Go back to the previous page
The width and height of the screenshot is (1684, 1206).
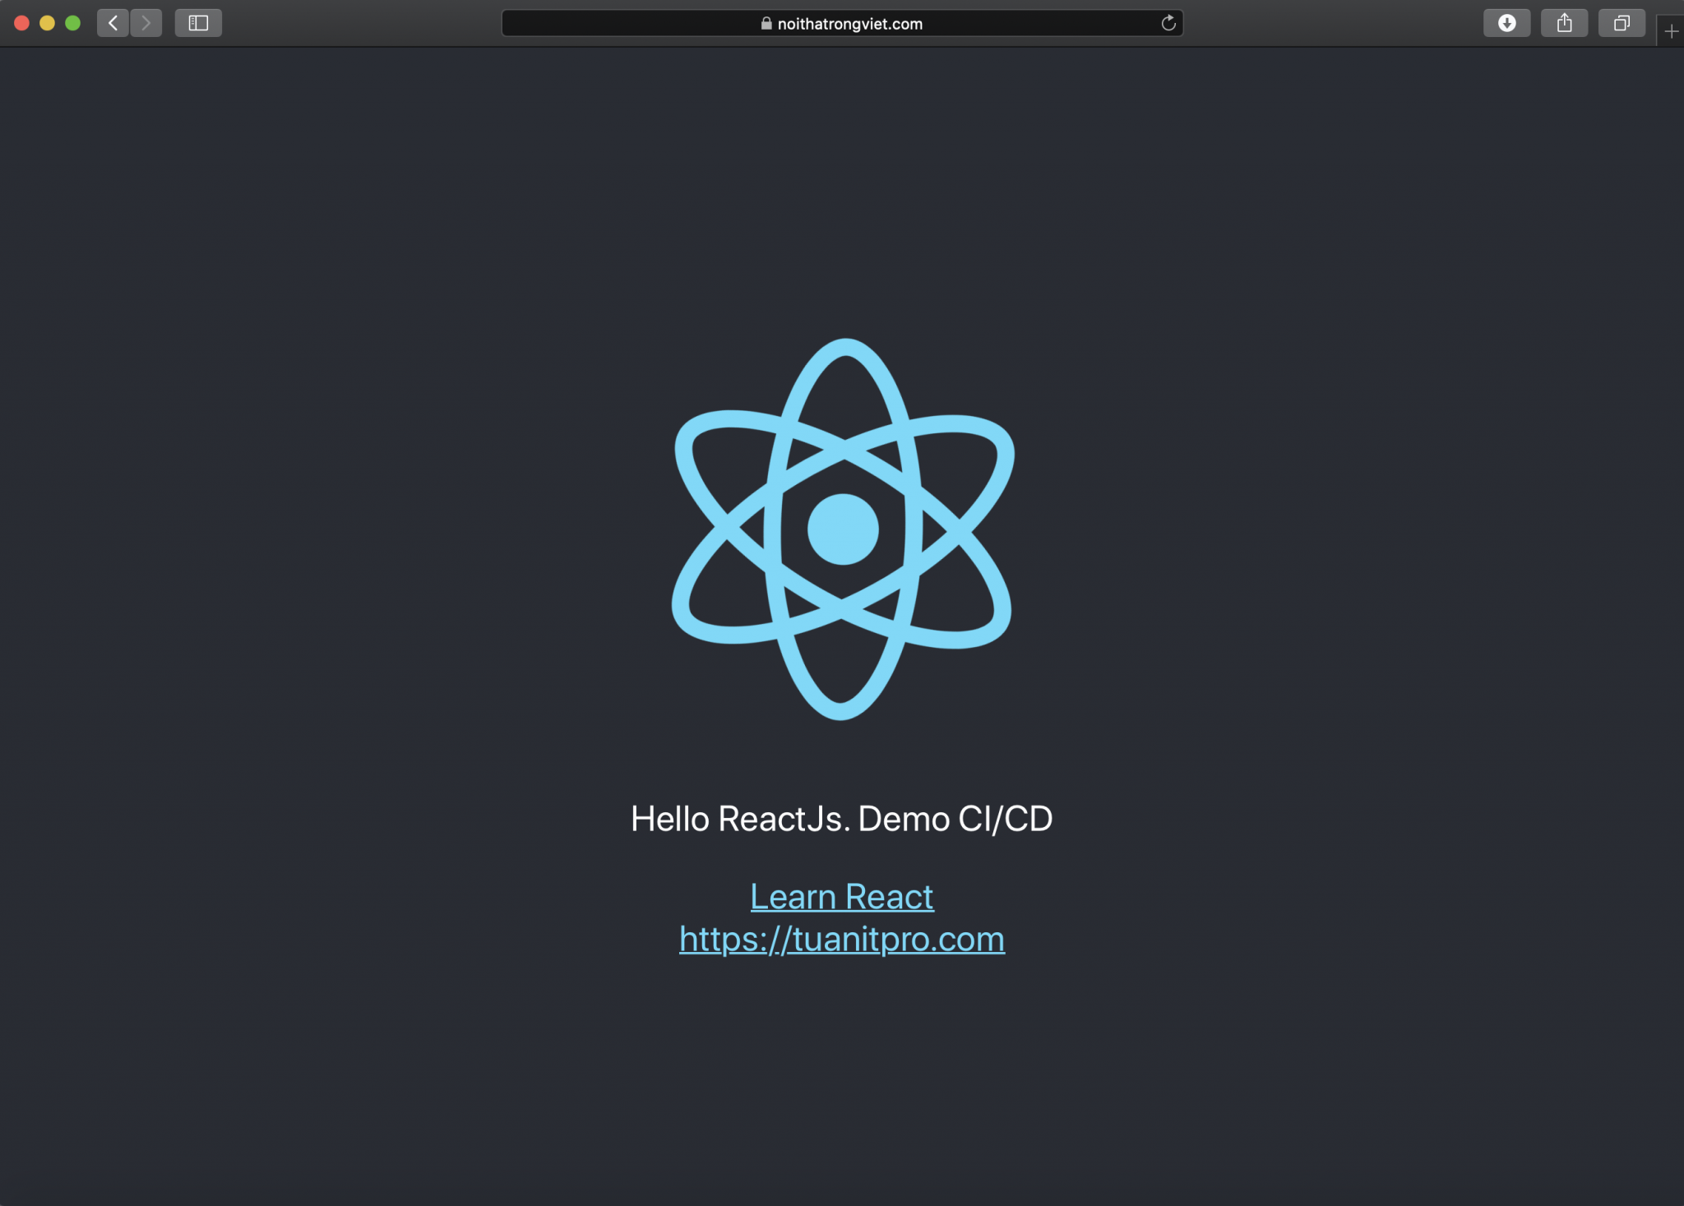point(113,23)
